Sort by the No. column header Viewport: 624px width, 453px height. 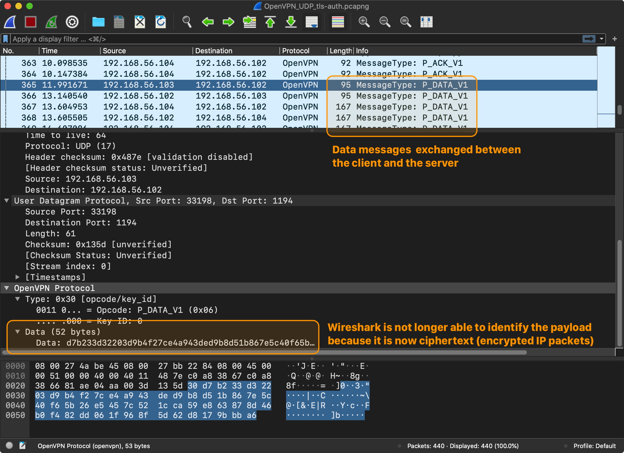coord(20,51)
